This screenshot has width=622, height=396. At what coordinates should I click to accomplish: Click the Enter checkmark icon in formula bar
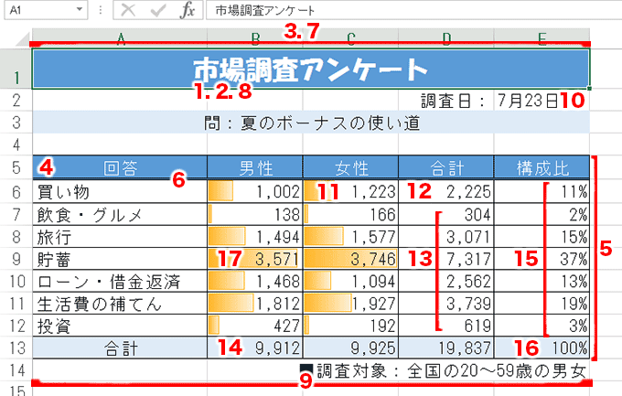click(x=157, y=10)
